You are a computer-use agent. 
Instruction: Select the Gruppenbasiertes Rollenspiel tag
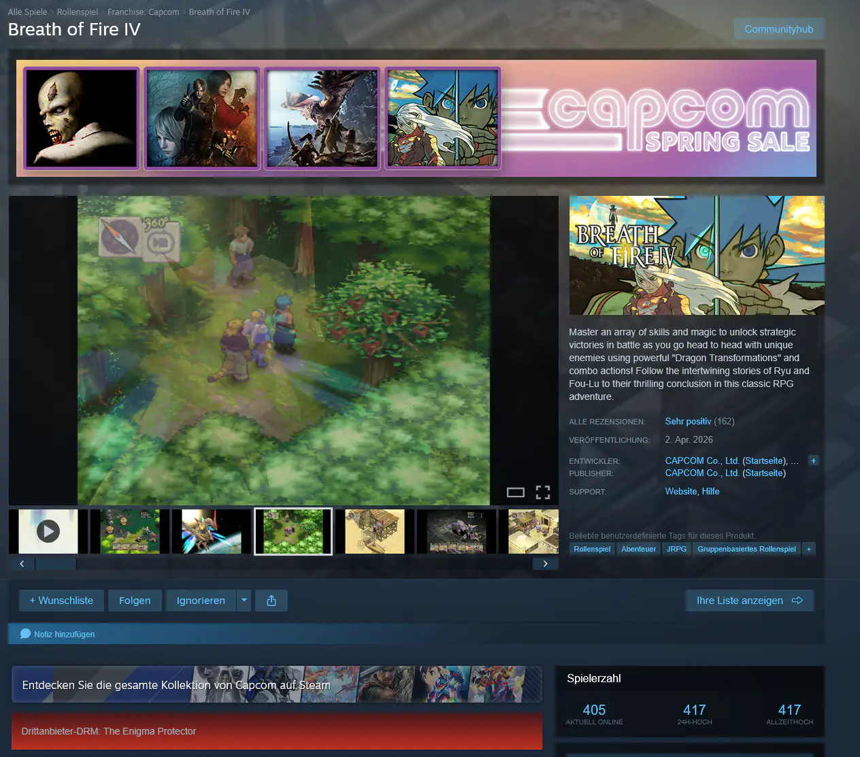point(746,549)
